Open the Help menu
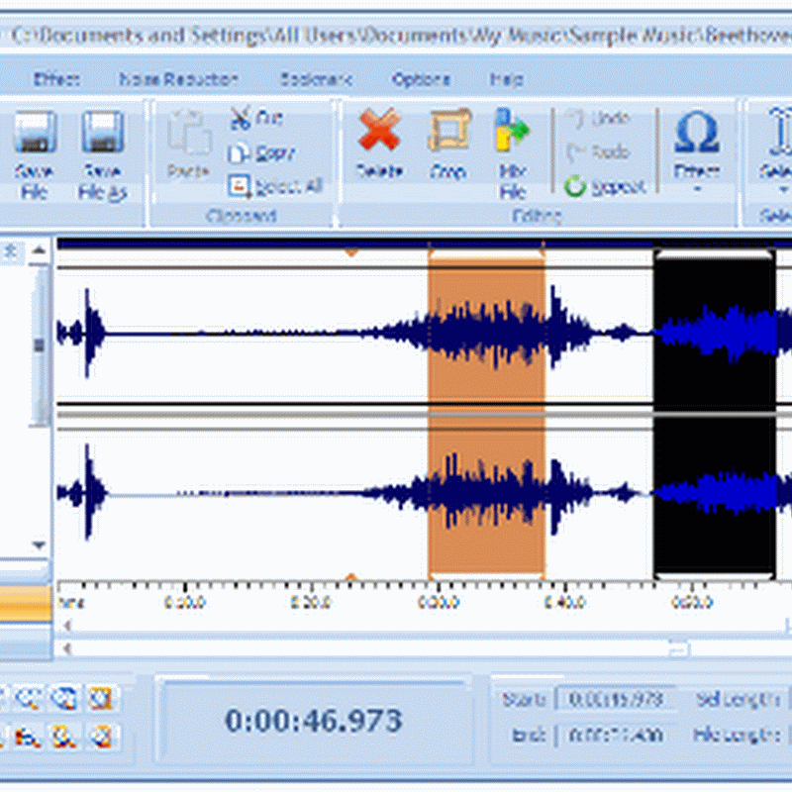This screenshot has width=792, height=792. [507, 79]
